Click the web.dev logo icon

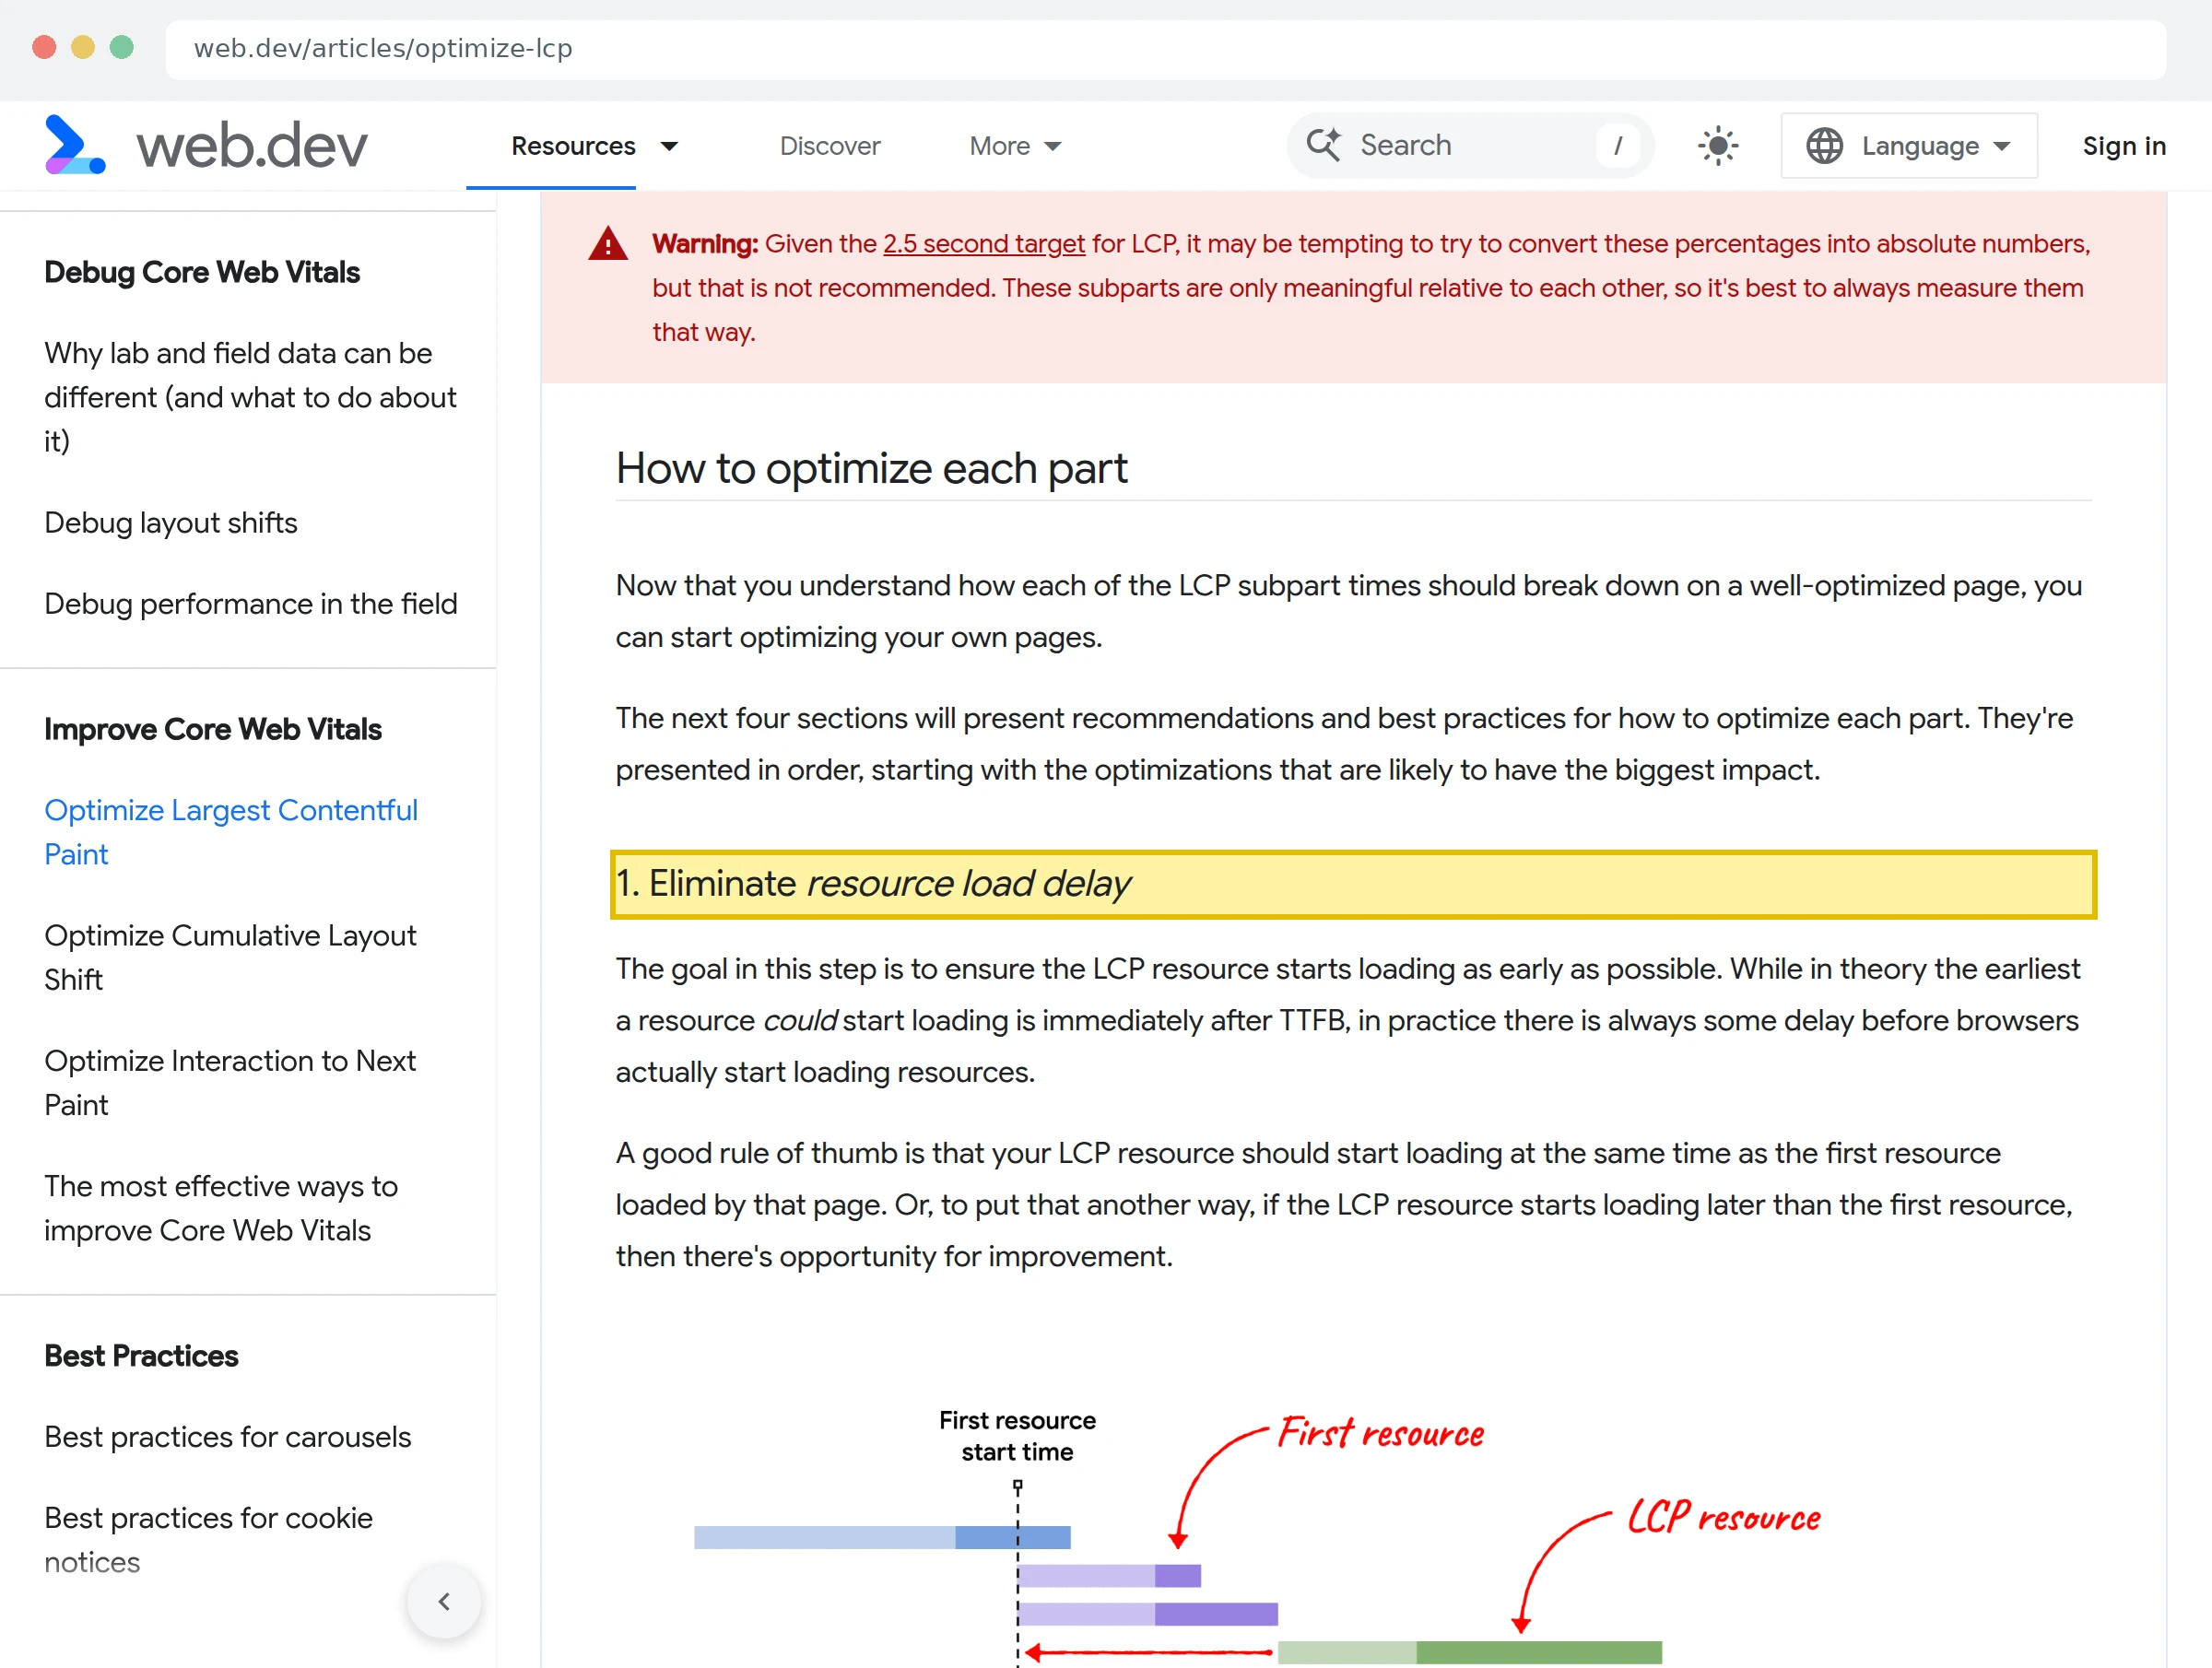(75, 145)
